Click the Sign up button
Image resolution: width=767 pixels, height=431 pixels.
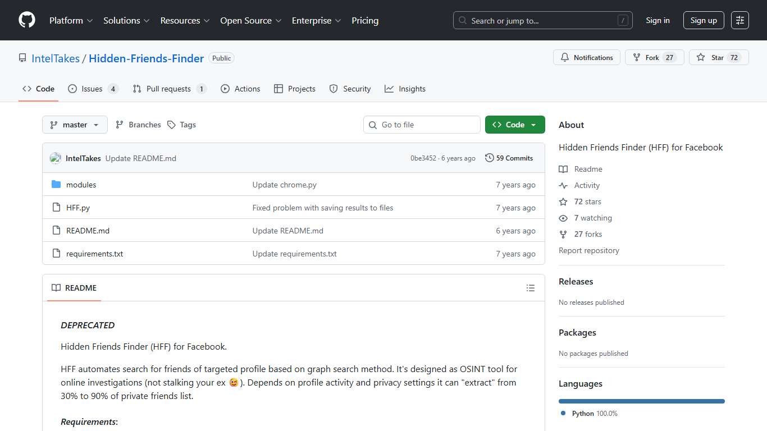[704, 20]
